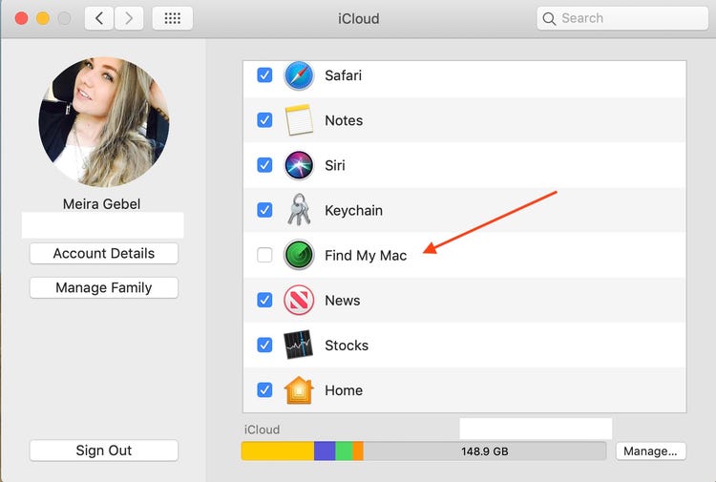Click the profile photo of Meira Gebel

(104, 122)
